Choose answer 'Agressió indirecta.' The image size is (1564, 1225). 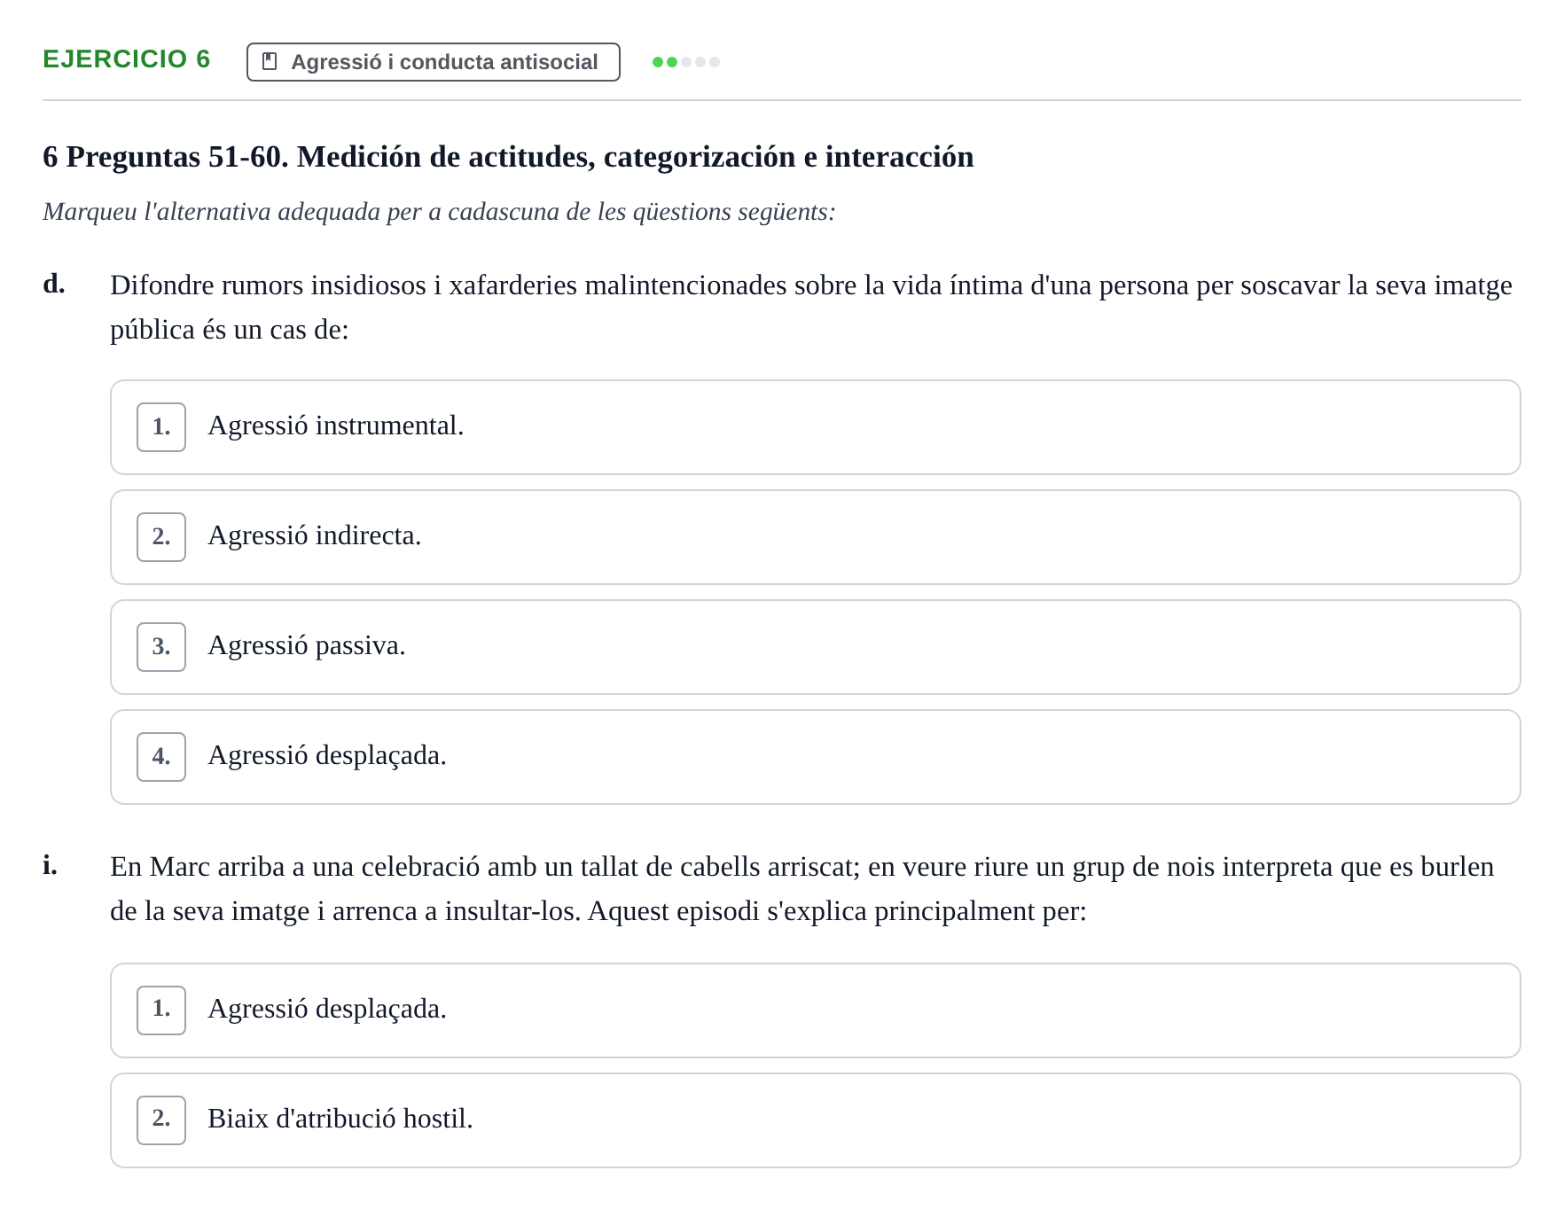point(816,537)
